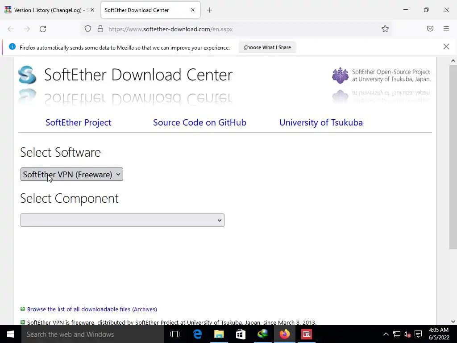Click scrollbar up arrow
Viewport: 457px width, 343px height.
pyautogui.click(x=453, y=61)
